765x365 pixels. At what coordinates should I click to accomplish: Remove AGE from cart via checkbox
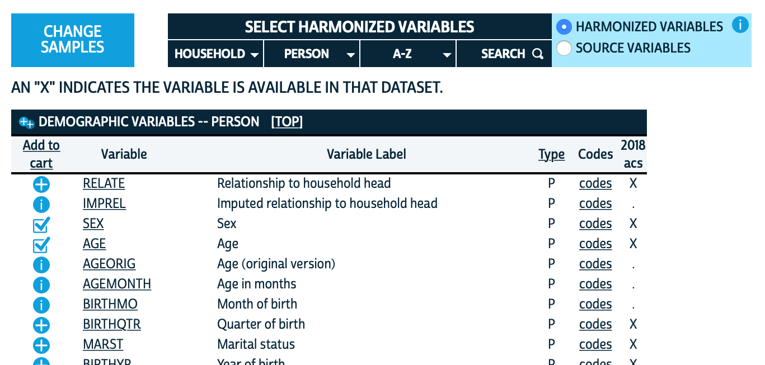pos(41,245)
